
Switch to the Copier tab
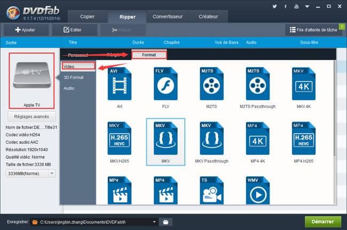[x=88, y=17]
